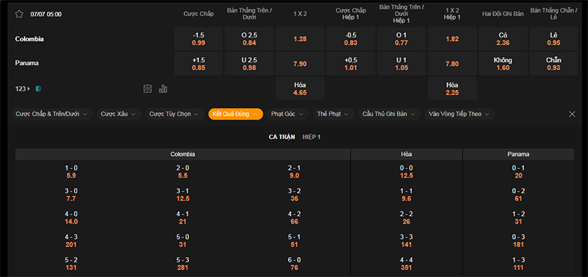This screenshot has height=277, width=588.
Task: Expand the Cược Xâu dropdown
Action: point(119,114)
